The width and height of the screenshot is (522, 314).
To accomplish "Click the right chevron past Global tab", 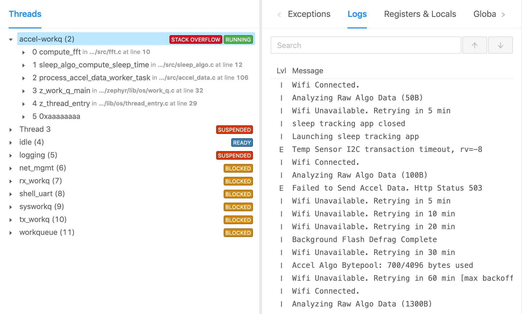I will coord(503,14).
